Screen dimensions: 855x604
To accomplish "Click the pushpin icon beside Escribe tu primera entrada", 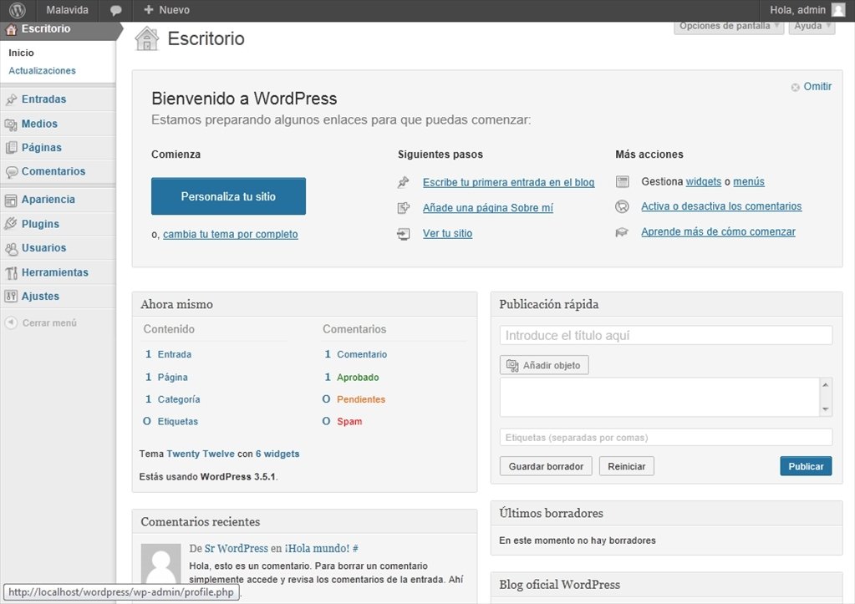I will tap(404, 182).
